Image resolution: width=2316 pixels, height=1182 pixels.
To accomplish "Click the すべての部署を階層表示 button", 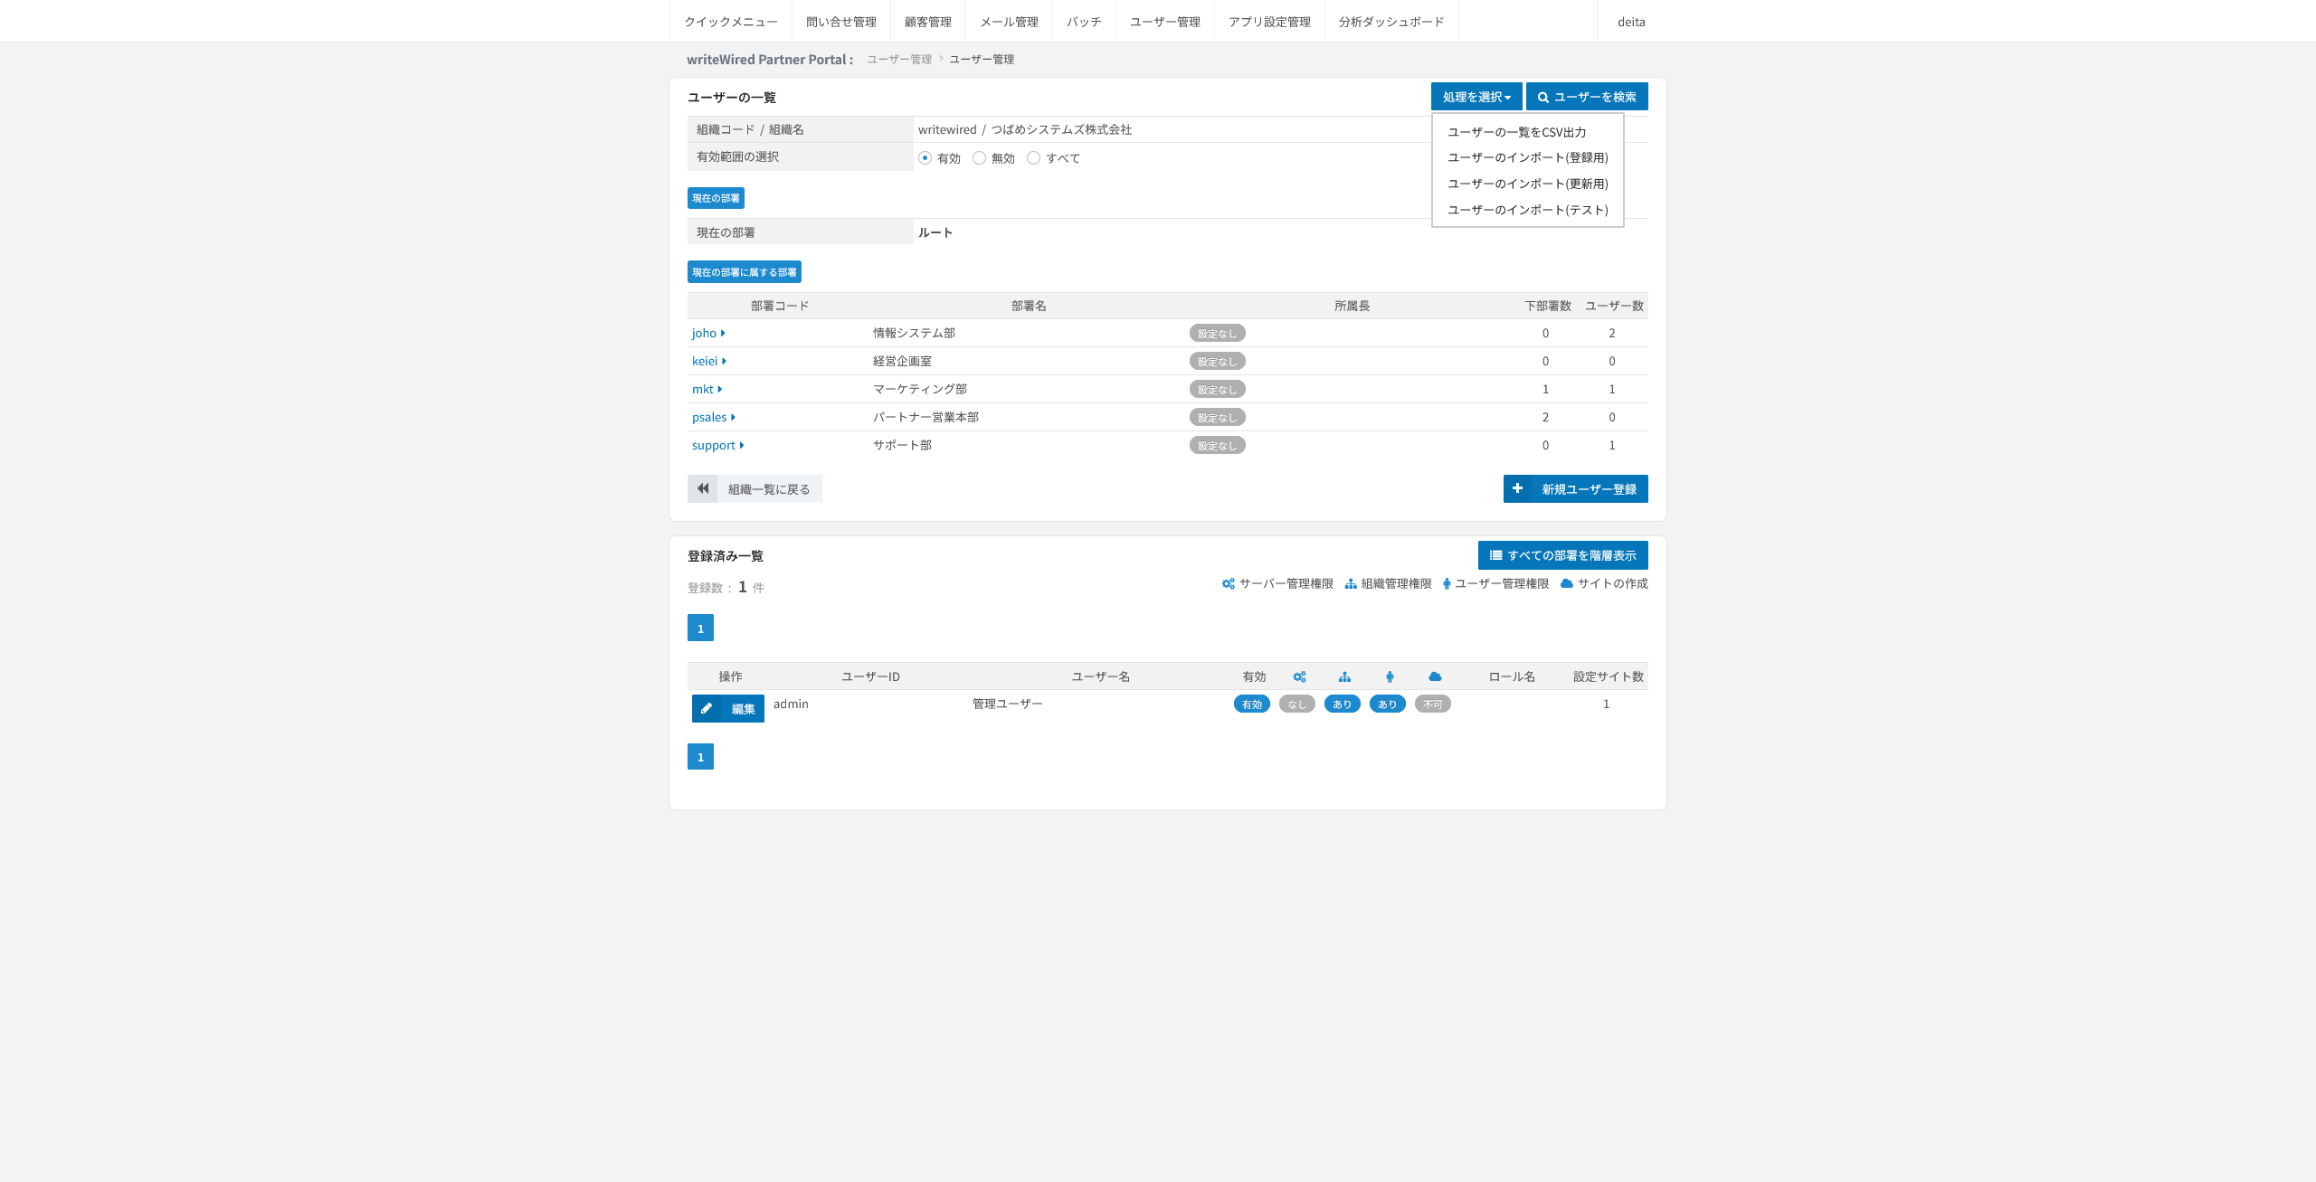I will (1563, 555).
